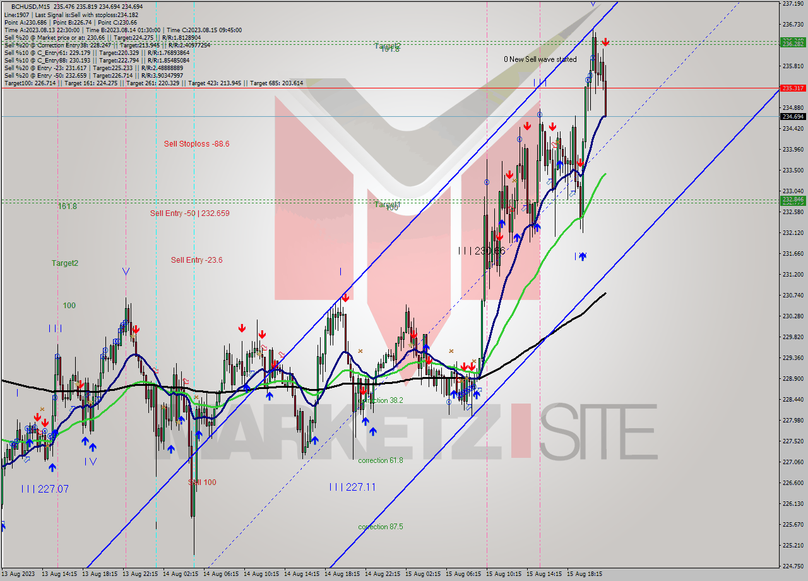808x581 pixels.
Task: Click the red sell arrow at the chart's top peak
Action: point(605,42)
